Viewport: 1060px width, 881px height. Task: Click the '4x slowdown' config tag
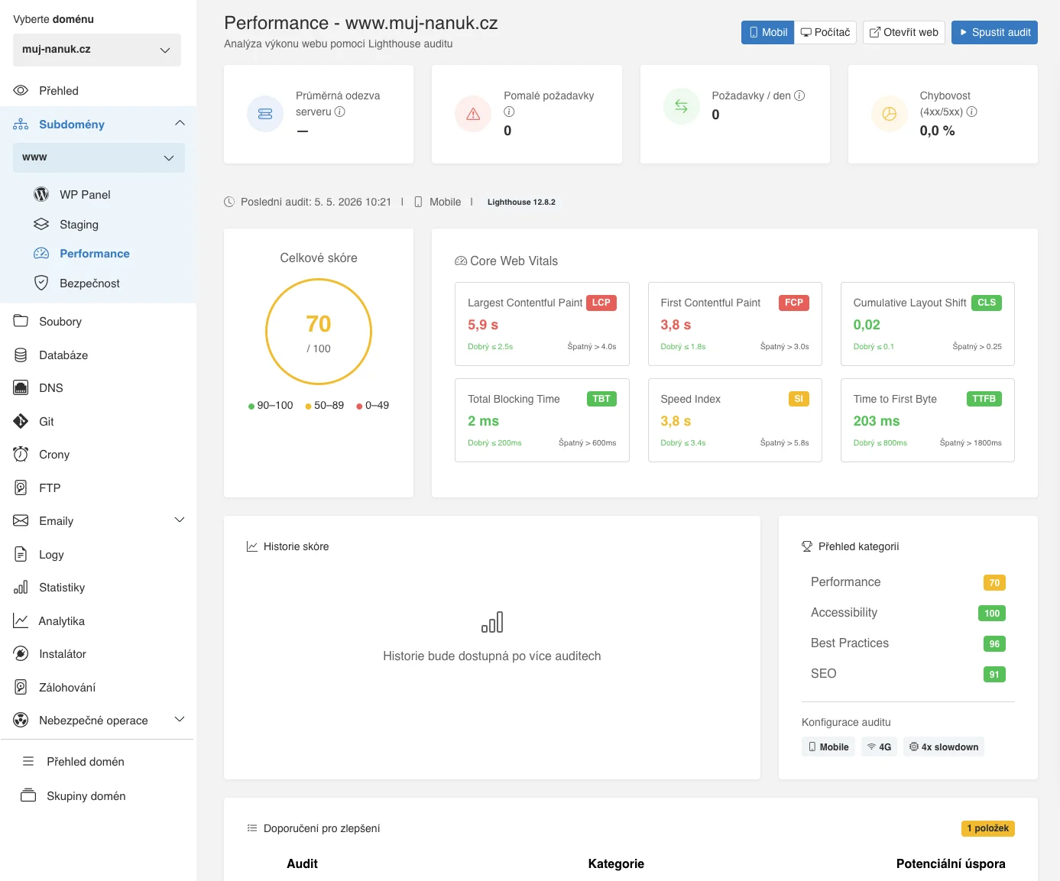pyautogui.click(x=944, y=747)
